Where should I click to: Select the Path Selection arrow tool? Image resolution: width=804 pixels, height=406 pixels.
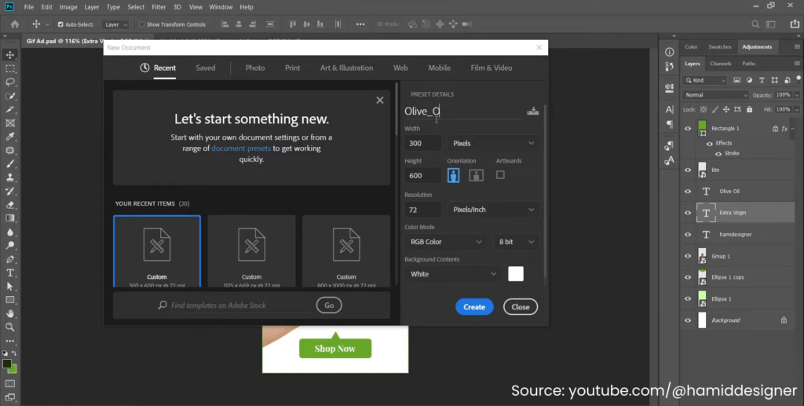click(9, 287)
